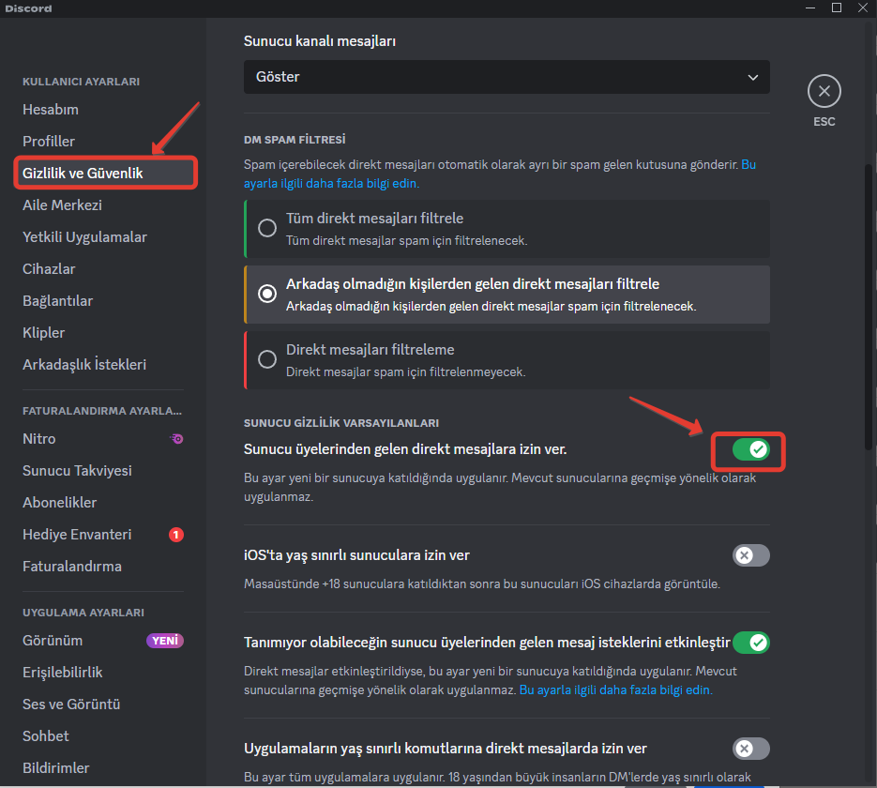The height and width of the screenshot is (788, 877).
Task: Disable message requests from unknown members toggle
Action: [x=750, y=643]
